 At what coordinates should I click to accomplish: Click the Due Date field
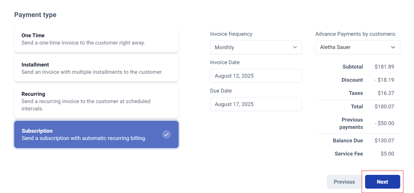pos(256,104)
